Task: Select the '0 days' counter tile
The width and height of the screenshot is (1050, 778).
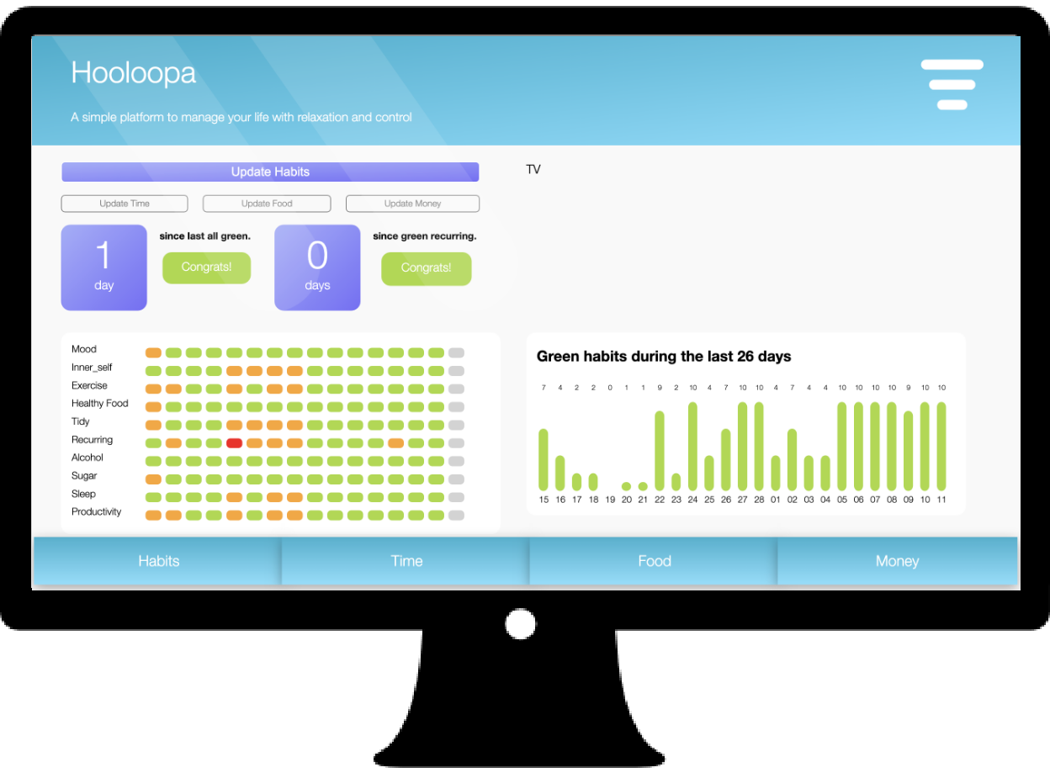Action: [x=317, y=267]
